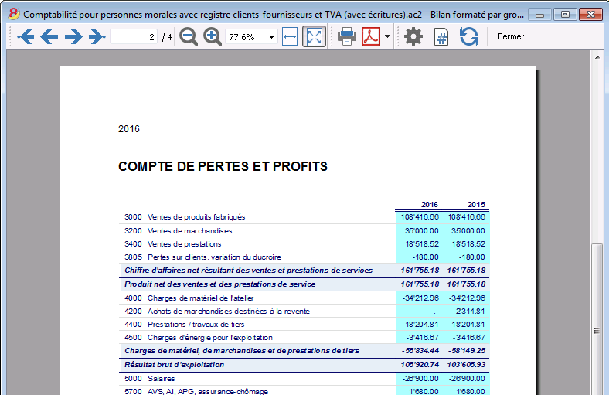
Task: Select the COMPTE DE PERTES ET PROFITS heading
Action: click(x=223, y=166)
